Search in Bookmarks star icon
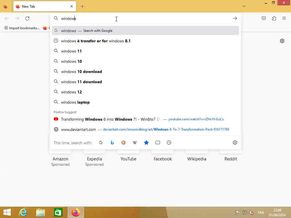This screenshot has height=218, width=291. tap(146, 142)
